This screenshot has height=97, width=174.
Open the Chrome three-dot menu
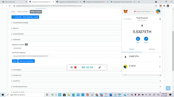tap(172, 6)
